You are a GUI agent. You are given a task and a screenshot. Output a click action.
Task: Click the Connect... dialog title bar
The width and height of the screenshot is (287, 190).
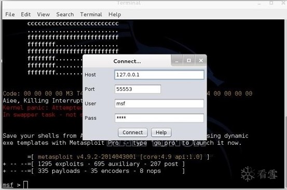[x=127, y=61]
